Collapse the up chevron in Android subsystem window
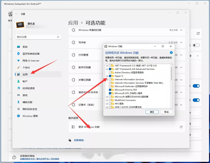 pos(197,56)
